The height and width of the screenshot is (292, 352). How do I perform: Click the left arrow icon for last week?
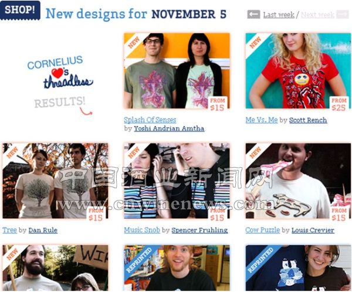[253, 15]
